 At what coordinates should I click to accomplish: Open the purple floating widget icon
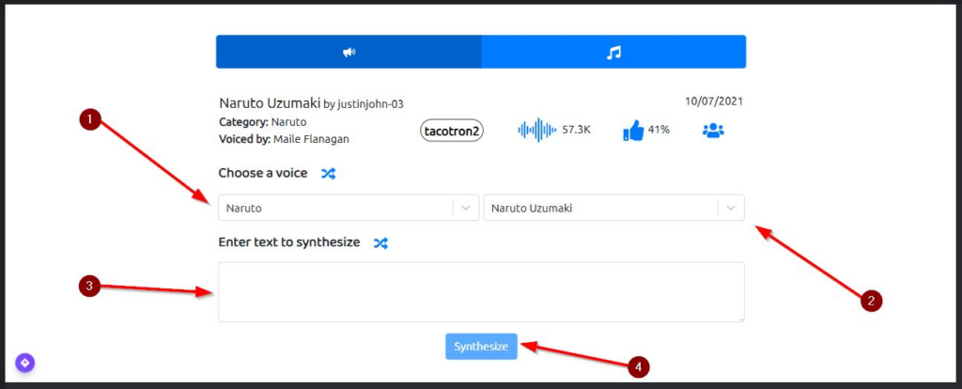pyautogui.click(x=24, y=363)
